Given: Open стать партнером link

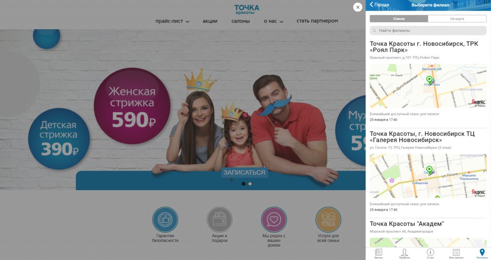Looking at the screenshot, I should tap(317, 21).
